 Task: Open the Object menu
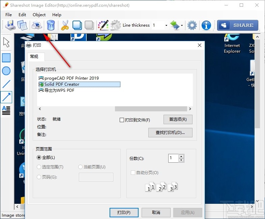point(39,15)
